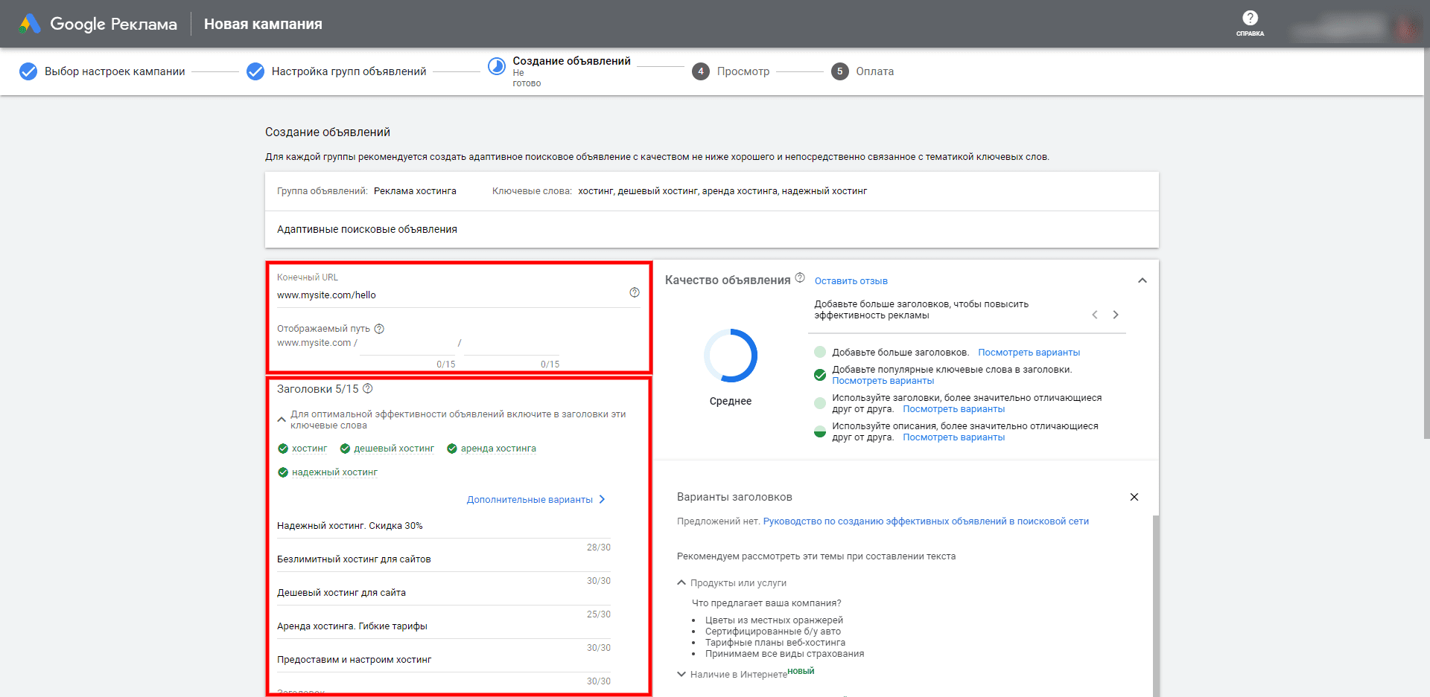Show previous ad quality tip arrow
The height and width of the screenshot is (697, 1430).
[x=1095, y=315]
